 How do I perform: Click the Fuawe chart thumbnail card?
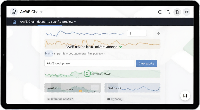pyautogui.click(x=73, y=88)
